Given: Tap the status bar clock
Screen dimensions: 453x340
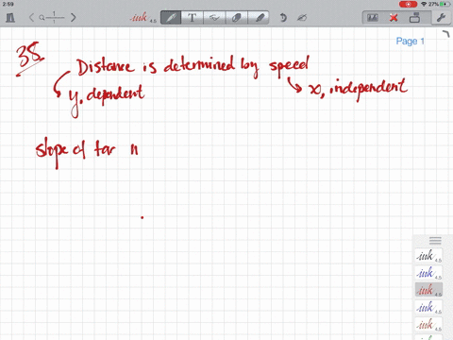Looking at the screenshot, I should (8, 4).
